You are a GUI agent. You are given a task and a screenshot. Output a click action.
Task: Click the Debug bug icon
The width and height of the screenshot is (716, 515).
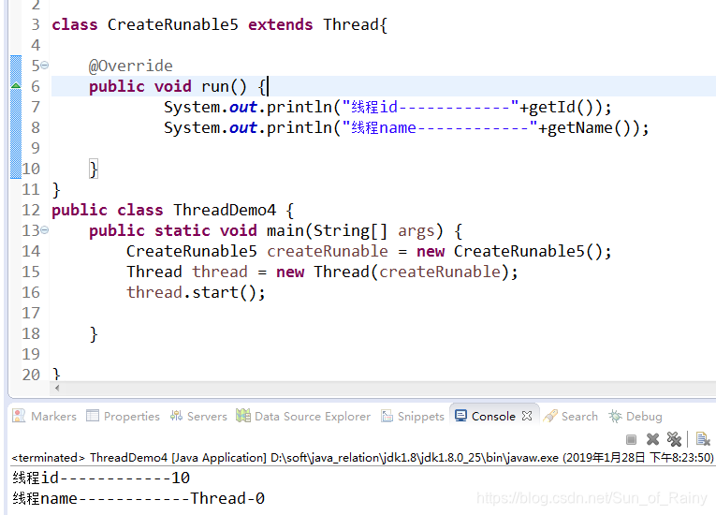[x=615, y=416]
